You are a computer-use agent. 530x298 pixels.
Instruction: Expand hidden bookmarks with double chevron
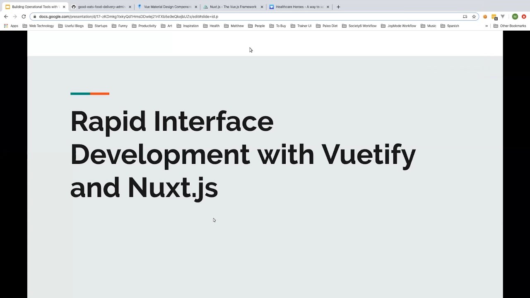487,26
